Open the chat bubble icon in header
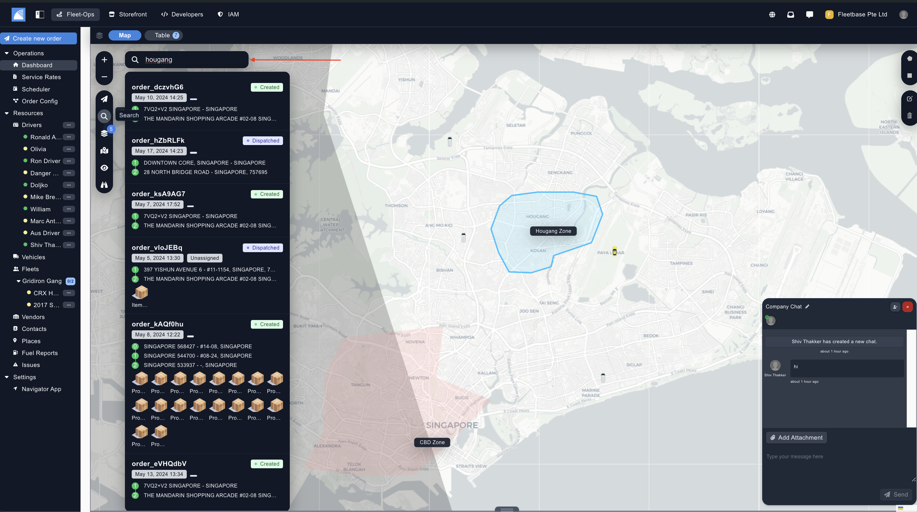This screenshot has width=917, height=512. (809, 14)
